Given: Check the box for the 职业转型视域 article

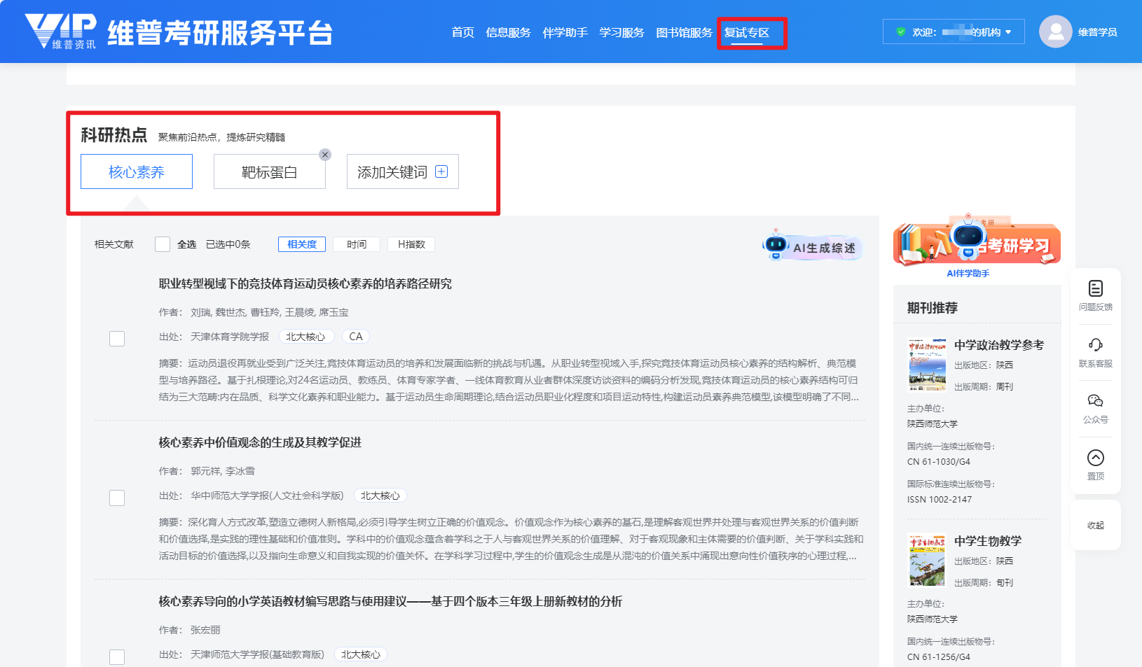Looking at the screenshot, I should (x=117, y=339).
